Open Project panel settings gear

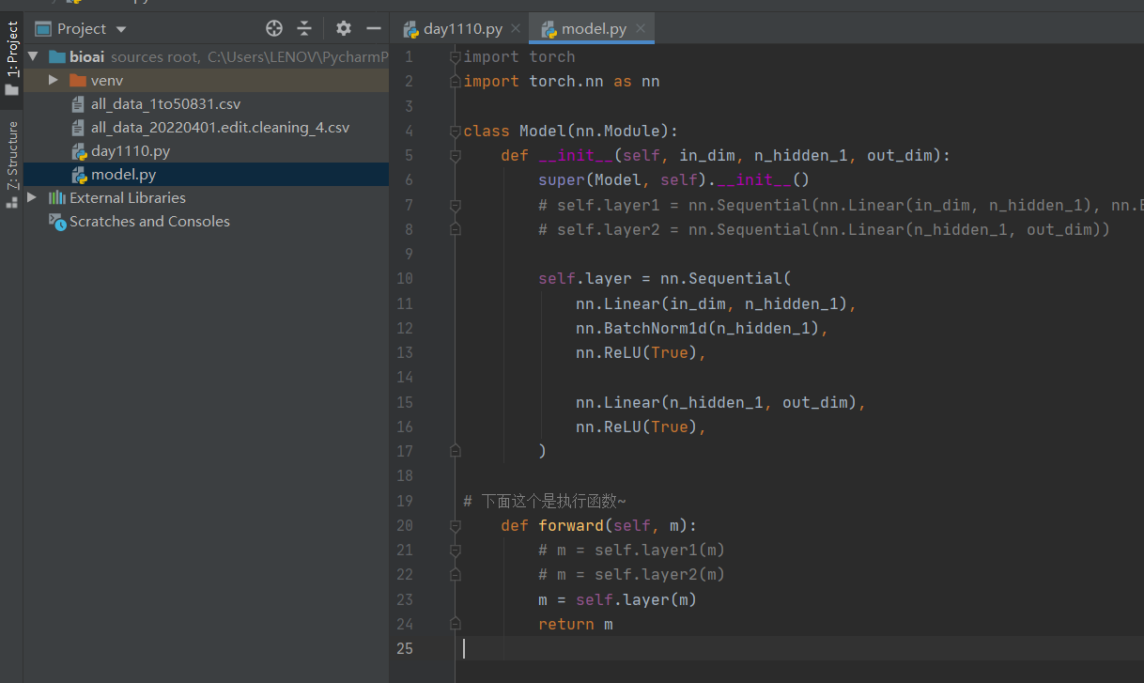(344, 28)
